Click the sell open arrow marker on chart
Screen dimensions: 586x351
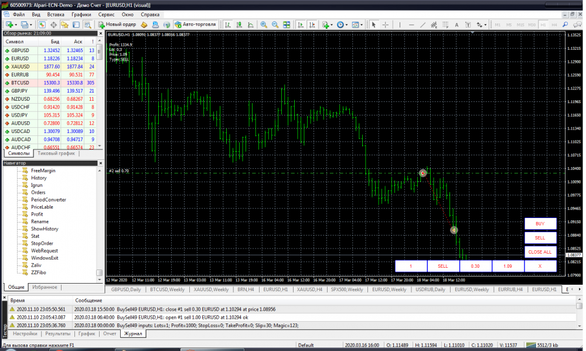click(423, 173)
